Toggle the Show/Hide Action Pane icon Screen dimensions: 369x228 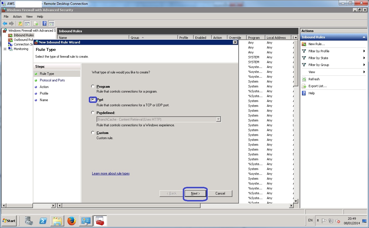[52, 23]
